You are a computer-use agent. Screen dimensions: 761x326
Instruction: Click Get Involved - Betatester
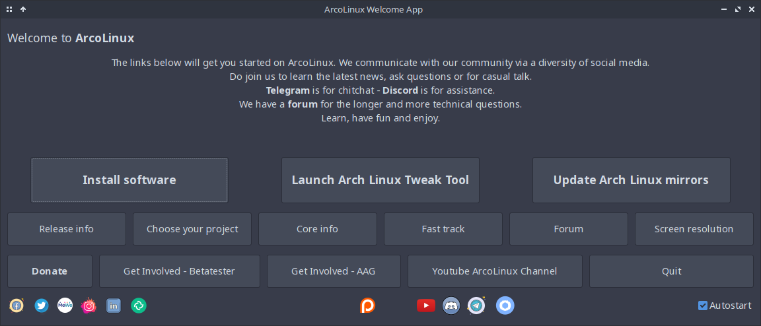point(180,271)
